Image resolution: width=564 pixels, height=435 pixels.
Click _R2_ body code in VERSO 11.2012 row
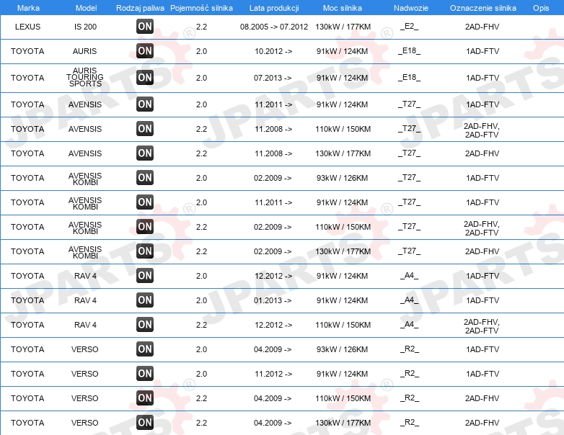pos(410,373)
